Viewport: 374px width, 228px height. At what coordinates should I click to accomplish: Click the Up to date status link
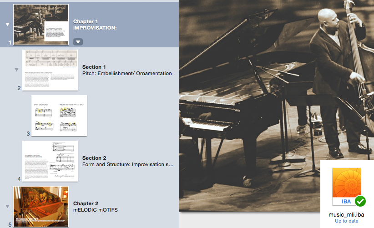347,221
